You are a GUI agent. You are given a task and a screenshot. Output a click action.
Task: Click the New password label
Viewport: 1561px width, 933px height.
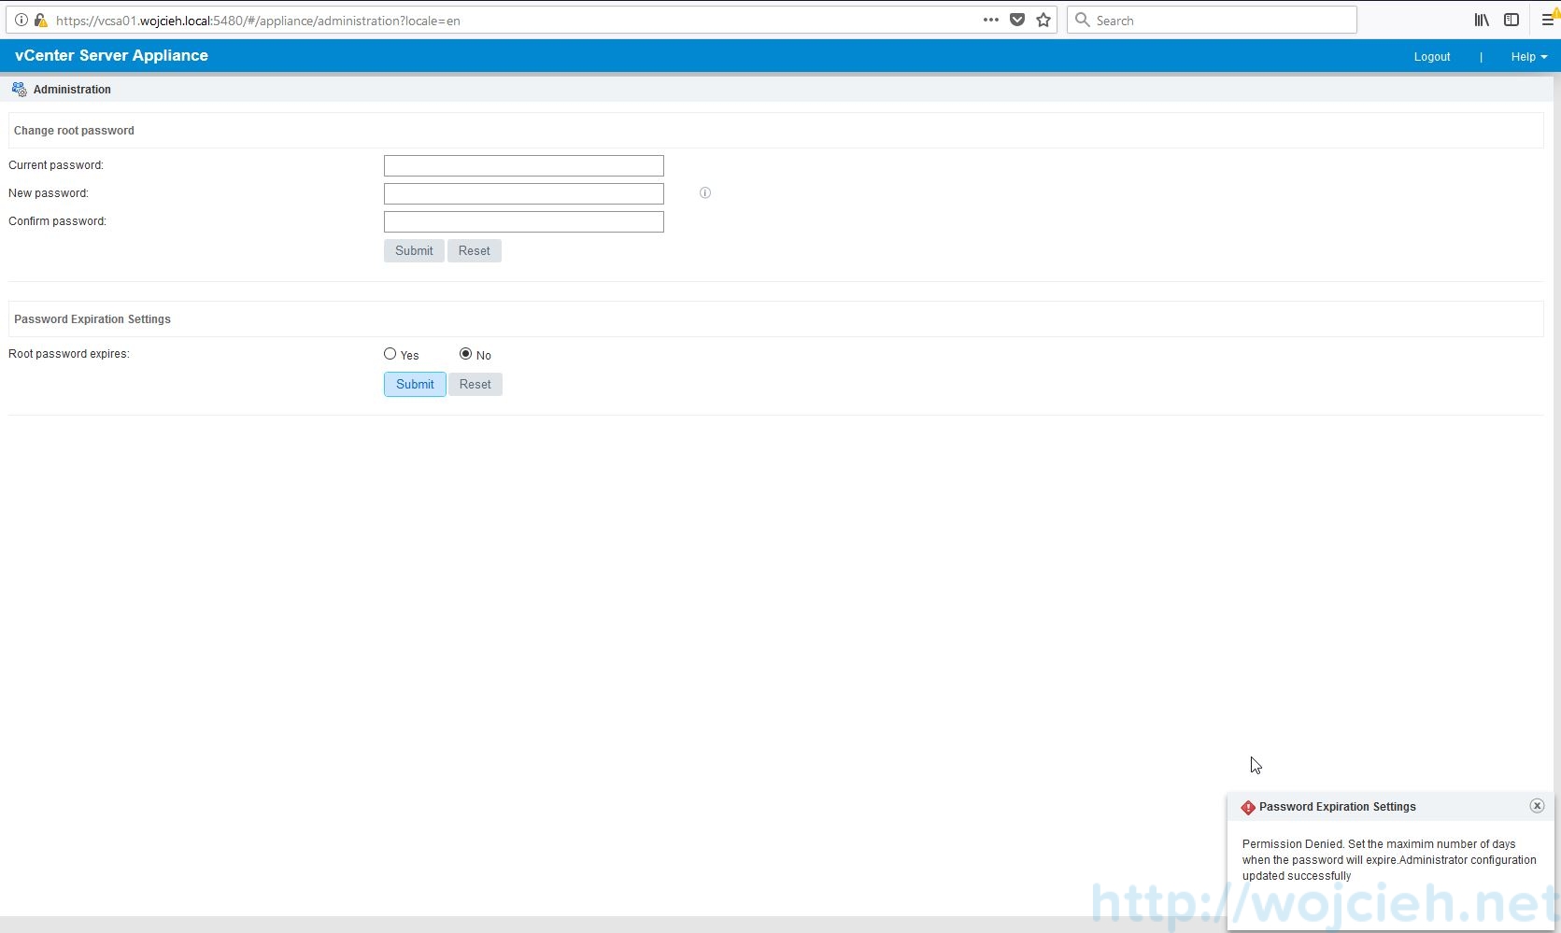pyautogui.click(x=49, y=193)
